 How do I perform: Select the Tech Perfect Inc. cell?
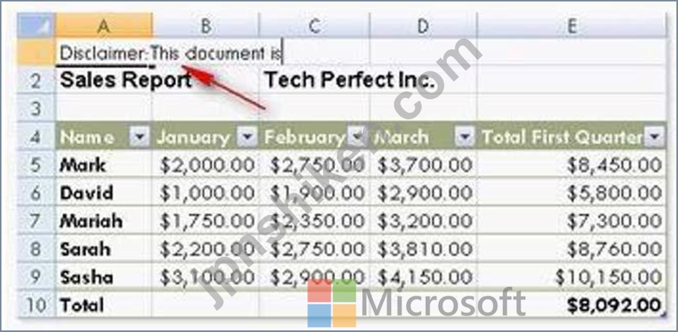point(314,79)
